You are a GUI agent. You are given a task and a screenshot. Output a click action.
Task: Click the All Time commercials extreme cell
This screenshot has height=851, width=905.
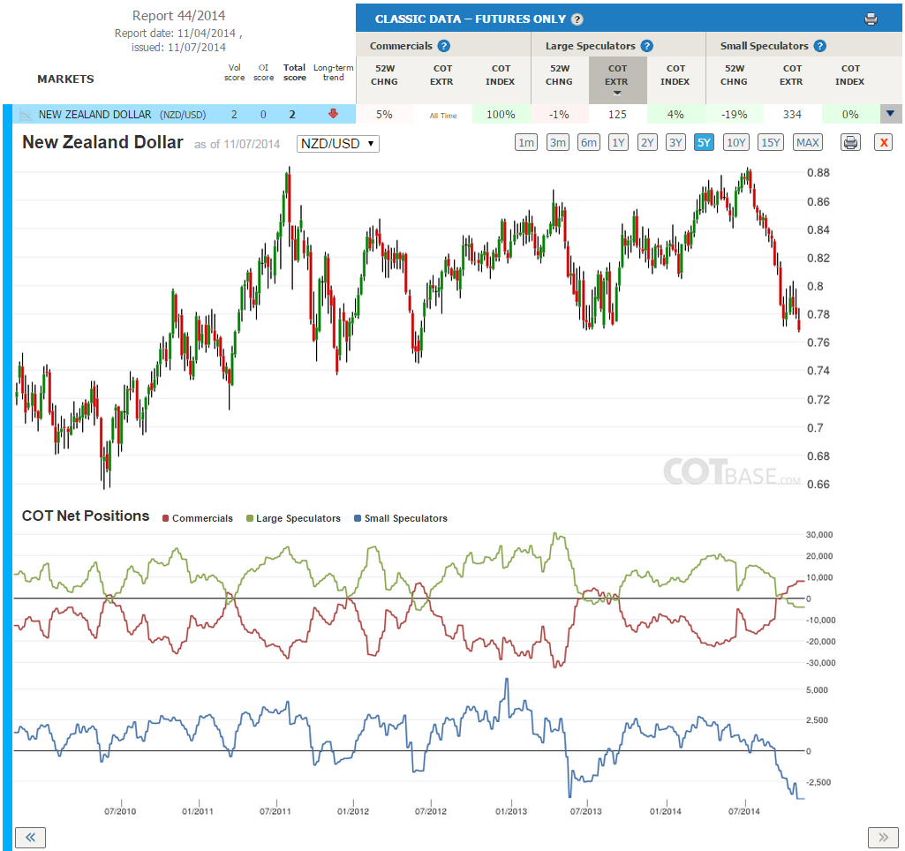point(442,115)
